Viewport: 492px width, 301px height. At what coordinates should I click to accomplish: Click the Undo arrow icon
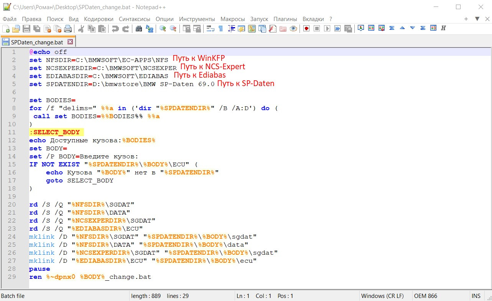115,29
